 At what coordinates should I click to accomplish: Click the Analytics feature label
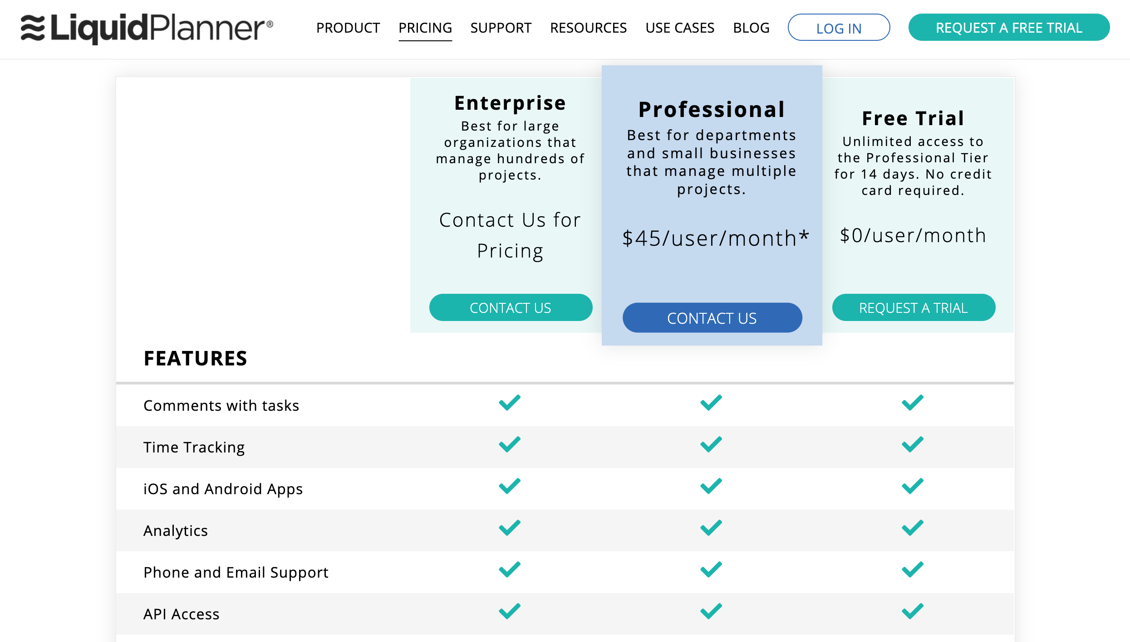tap(176, 530)
